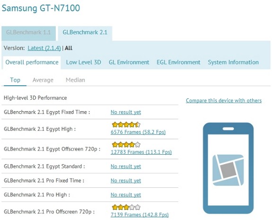
Task: Switch to the Low Level 3D tab
Action: click(x=84, y=62)
